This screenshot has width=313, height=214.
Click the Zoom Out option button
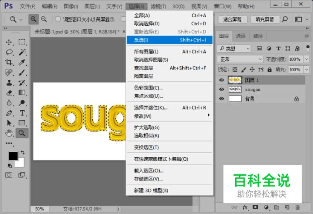pos(44,19)
